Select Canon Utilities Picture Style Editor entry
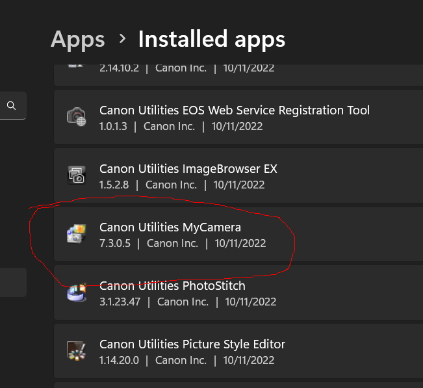Viewport: 423px width, 388px height. click(x=192, y=344)
